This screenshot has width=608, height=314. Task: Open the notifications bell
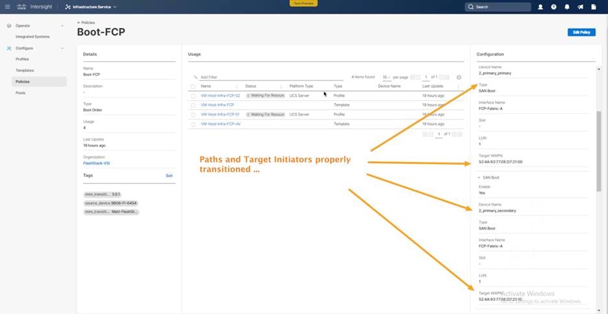(x=567, y=7)
